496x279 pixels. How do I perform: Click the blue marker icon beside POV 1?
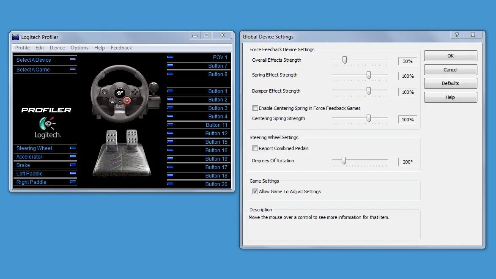pos(170,57)
